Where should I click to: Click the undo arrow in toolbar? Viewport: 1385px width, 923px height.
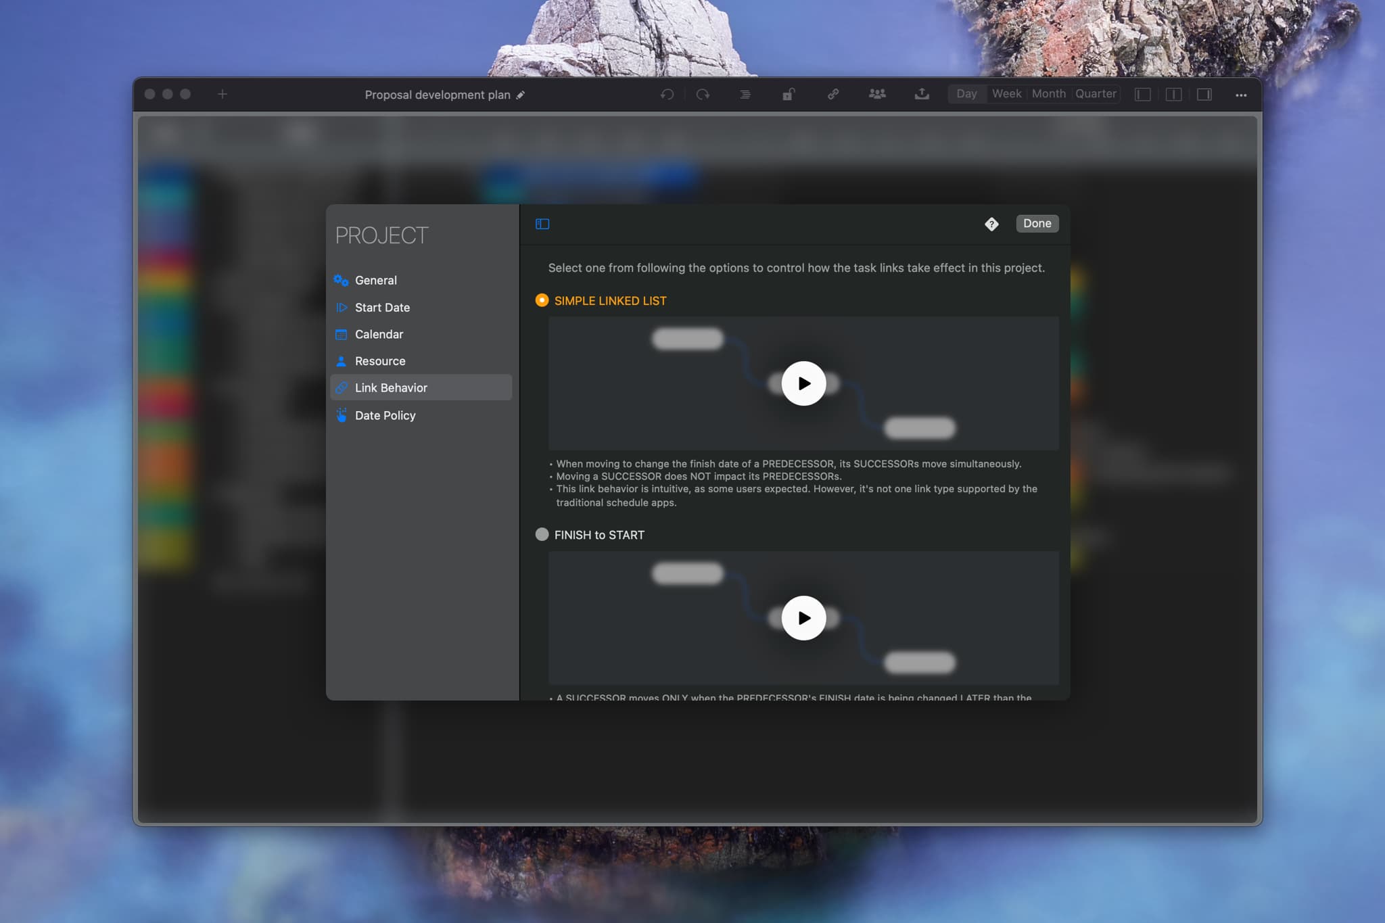(667, 95)
